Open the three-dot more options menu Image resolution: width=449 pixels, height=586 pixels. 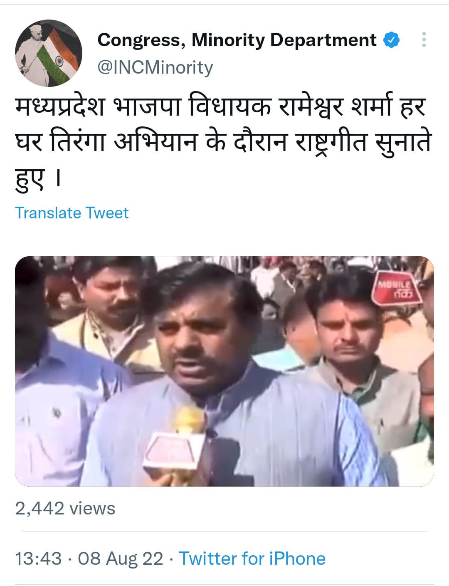(x=424, y=40)
